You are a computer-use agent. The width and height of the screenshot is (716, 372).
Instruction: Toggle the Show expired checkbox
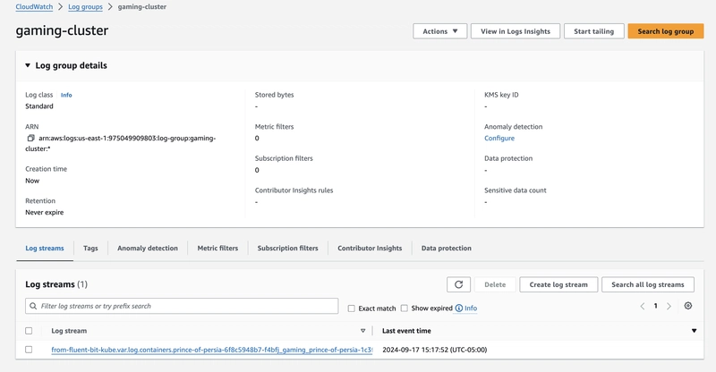tap(405, 309)
